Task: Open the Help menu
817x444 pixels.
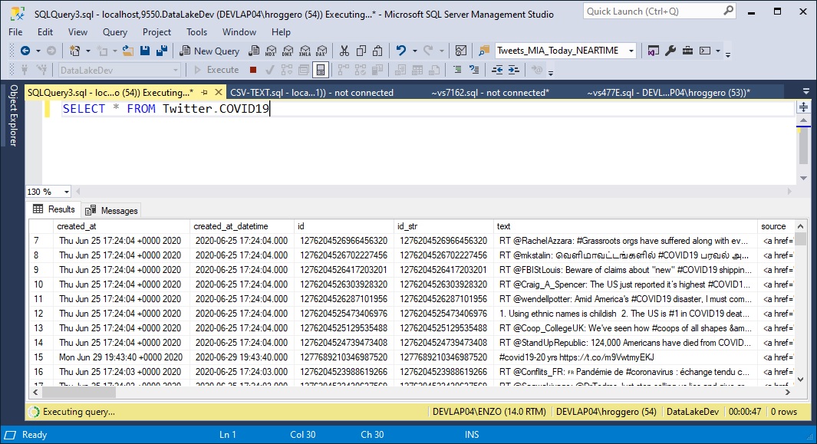Action: click(x=281, y=31)
